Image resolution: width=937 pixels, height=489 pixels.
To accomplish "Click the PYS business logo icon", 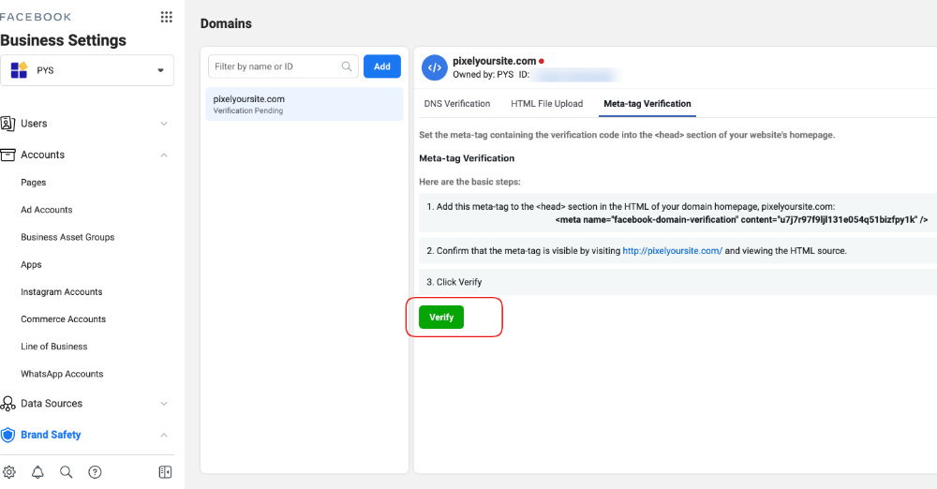I will [x=19, y=70].
